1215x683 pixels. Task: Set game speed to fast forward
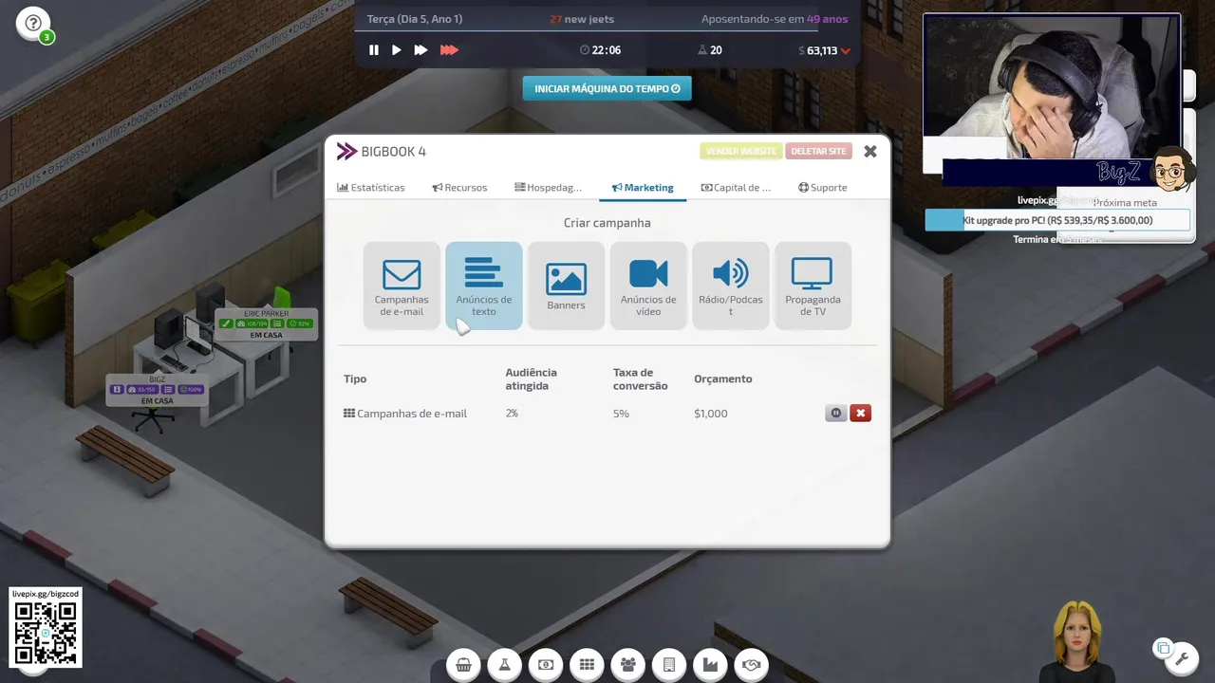coord(421,50)
